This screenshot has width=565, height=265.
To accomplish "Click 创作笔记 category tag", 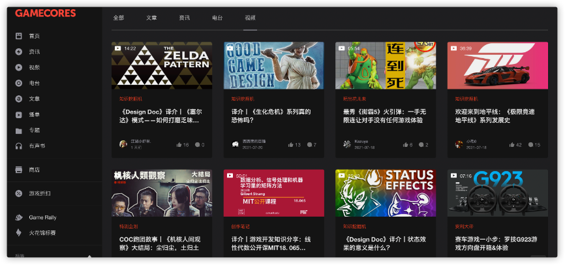I will [240, 226].
